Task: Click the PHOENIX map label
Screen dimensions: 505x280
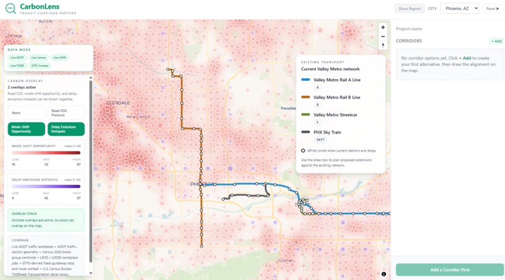Action: pyautogui.click(x=202, y=184)
